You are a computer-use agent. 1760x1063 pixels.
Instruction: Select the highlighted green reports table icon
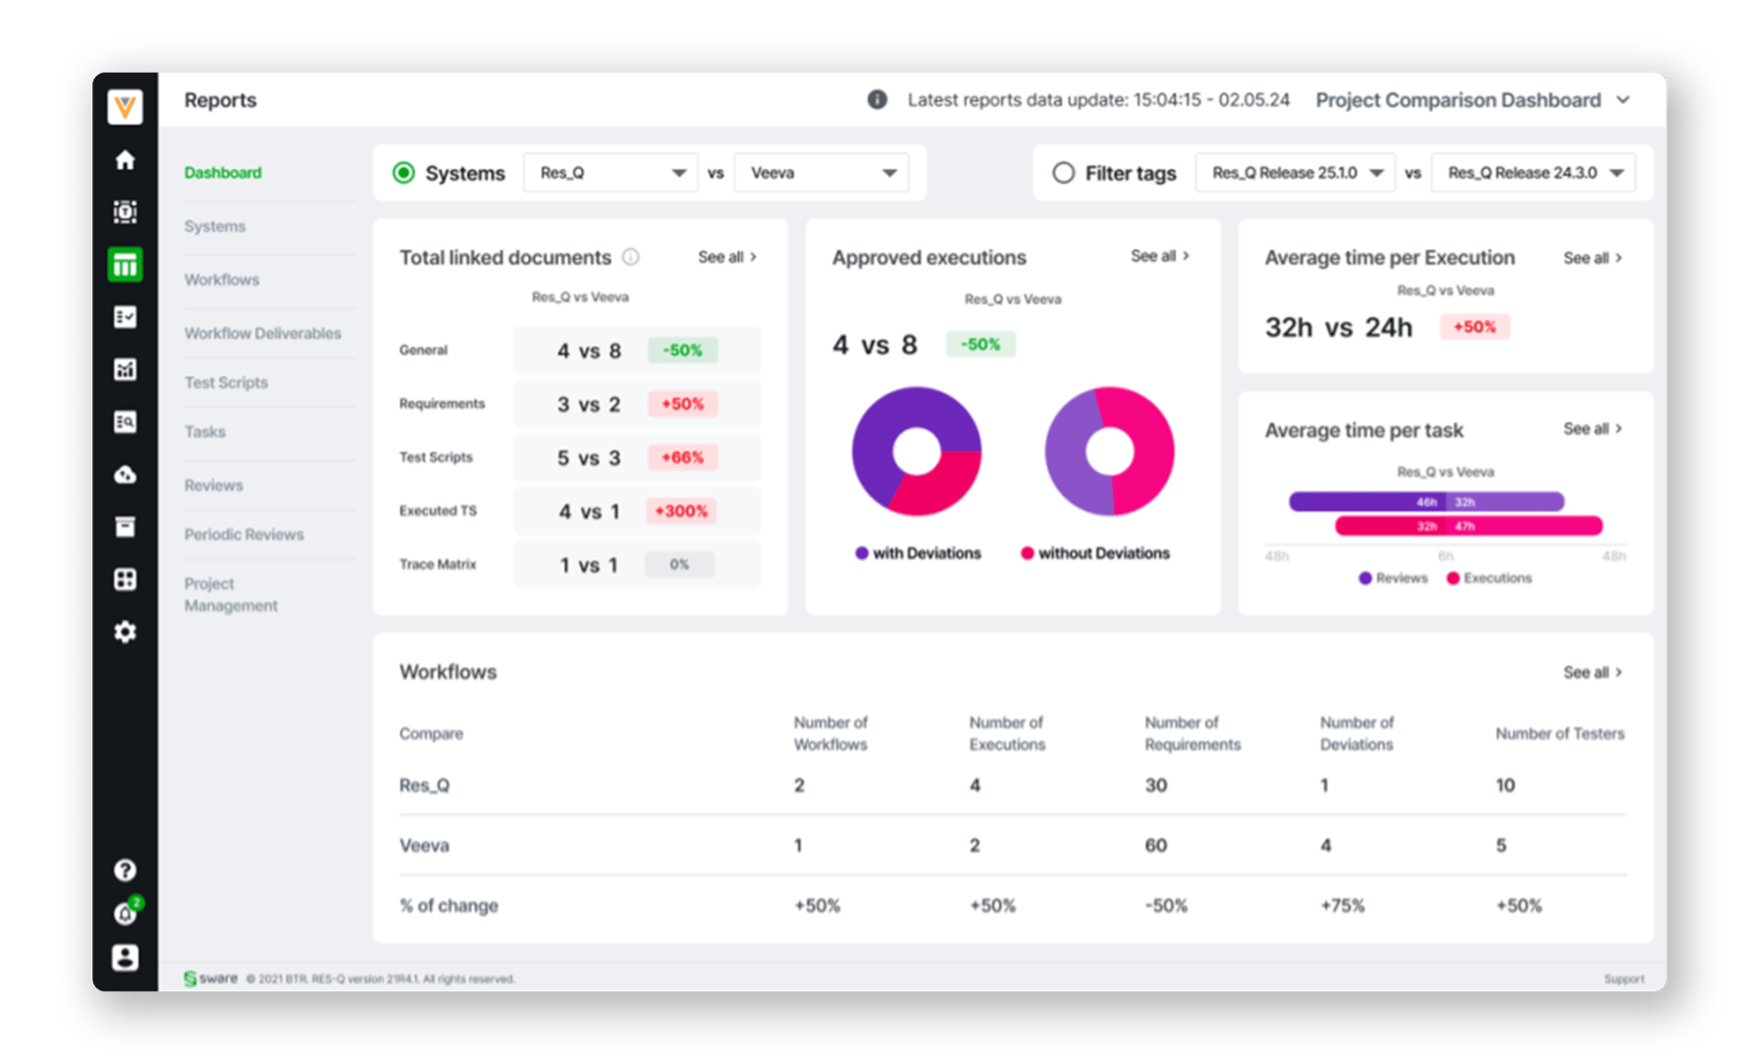(125, 265)
